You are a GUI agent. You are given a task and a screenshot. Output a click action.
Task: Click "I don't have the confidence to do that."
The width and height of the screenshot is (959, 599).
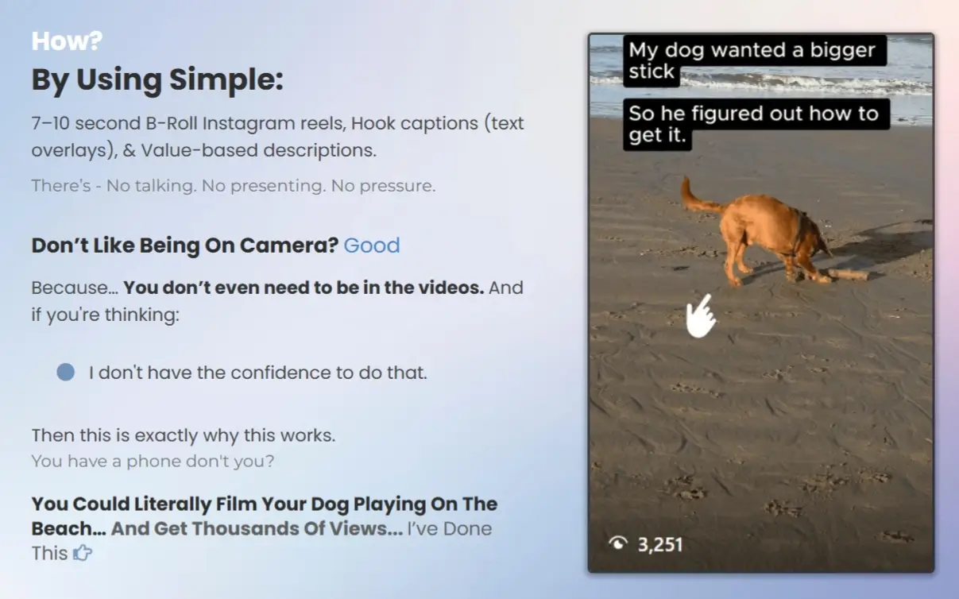click(x=258, y=373)
